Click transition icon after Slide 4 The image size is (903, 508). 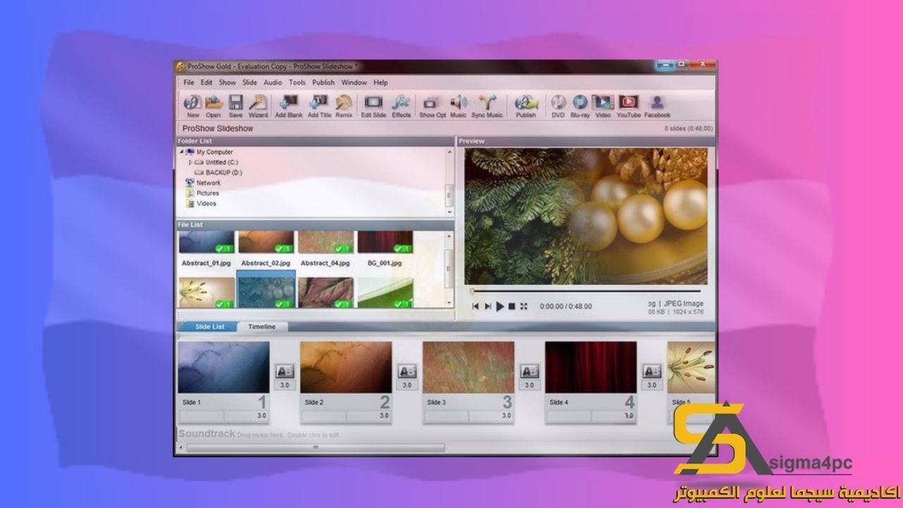pos(653,371)
